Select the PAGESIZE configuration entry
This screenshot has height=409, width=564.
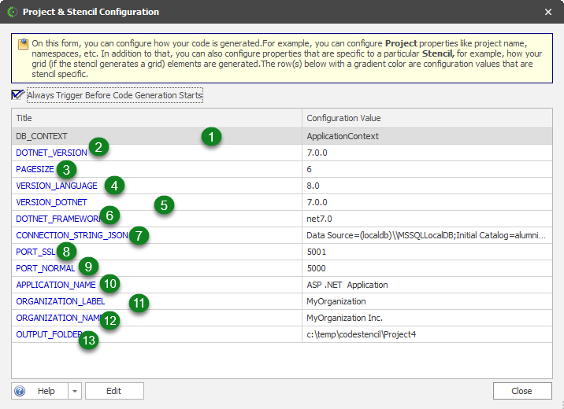(x=35, y=169)
